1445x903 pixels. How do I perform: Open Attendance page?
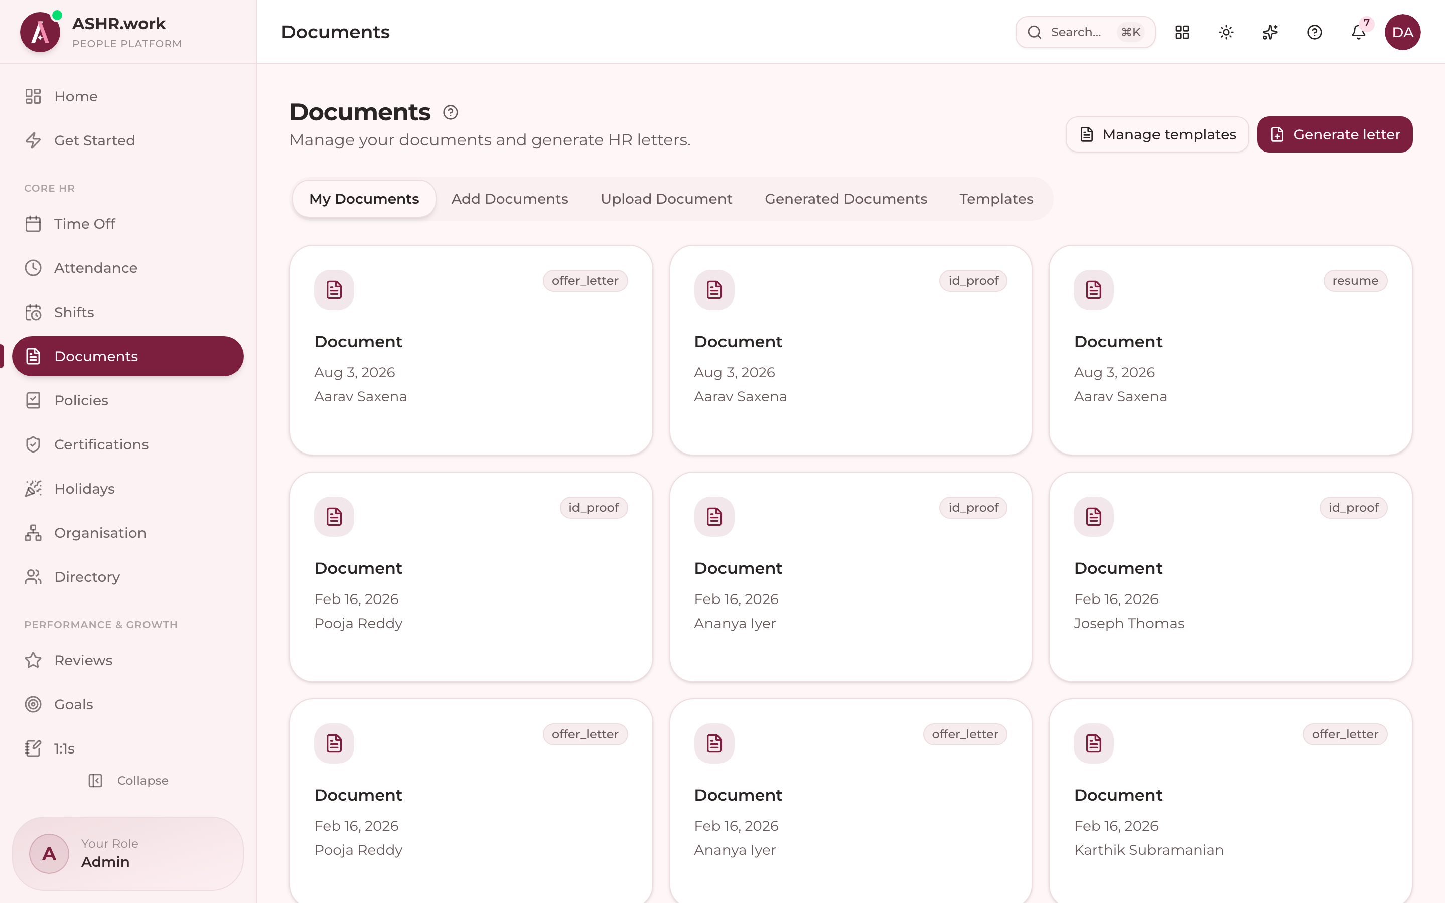[128, 268]
